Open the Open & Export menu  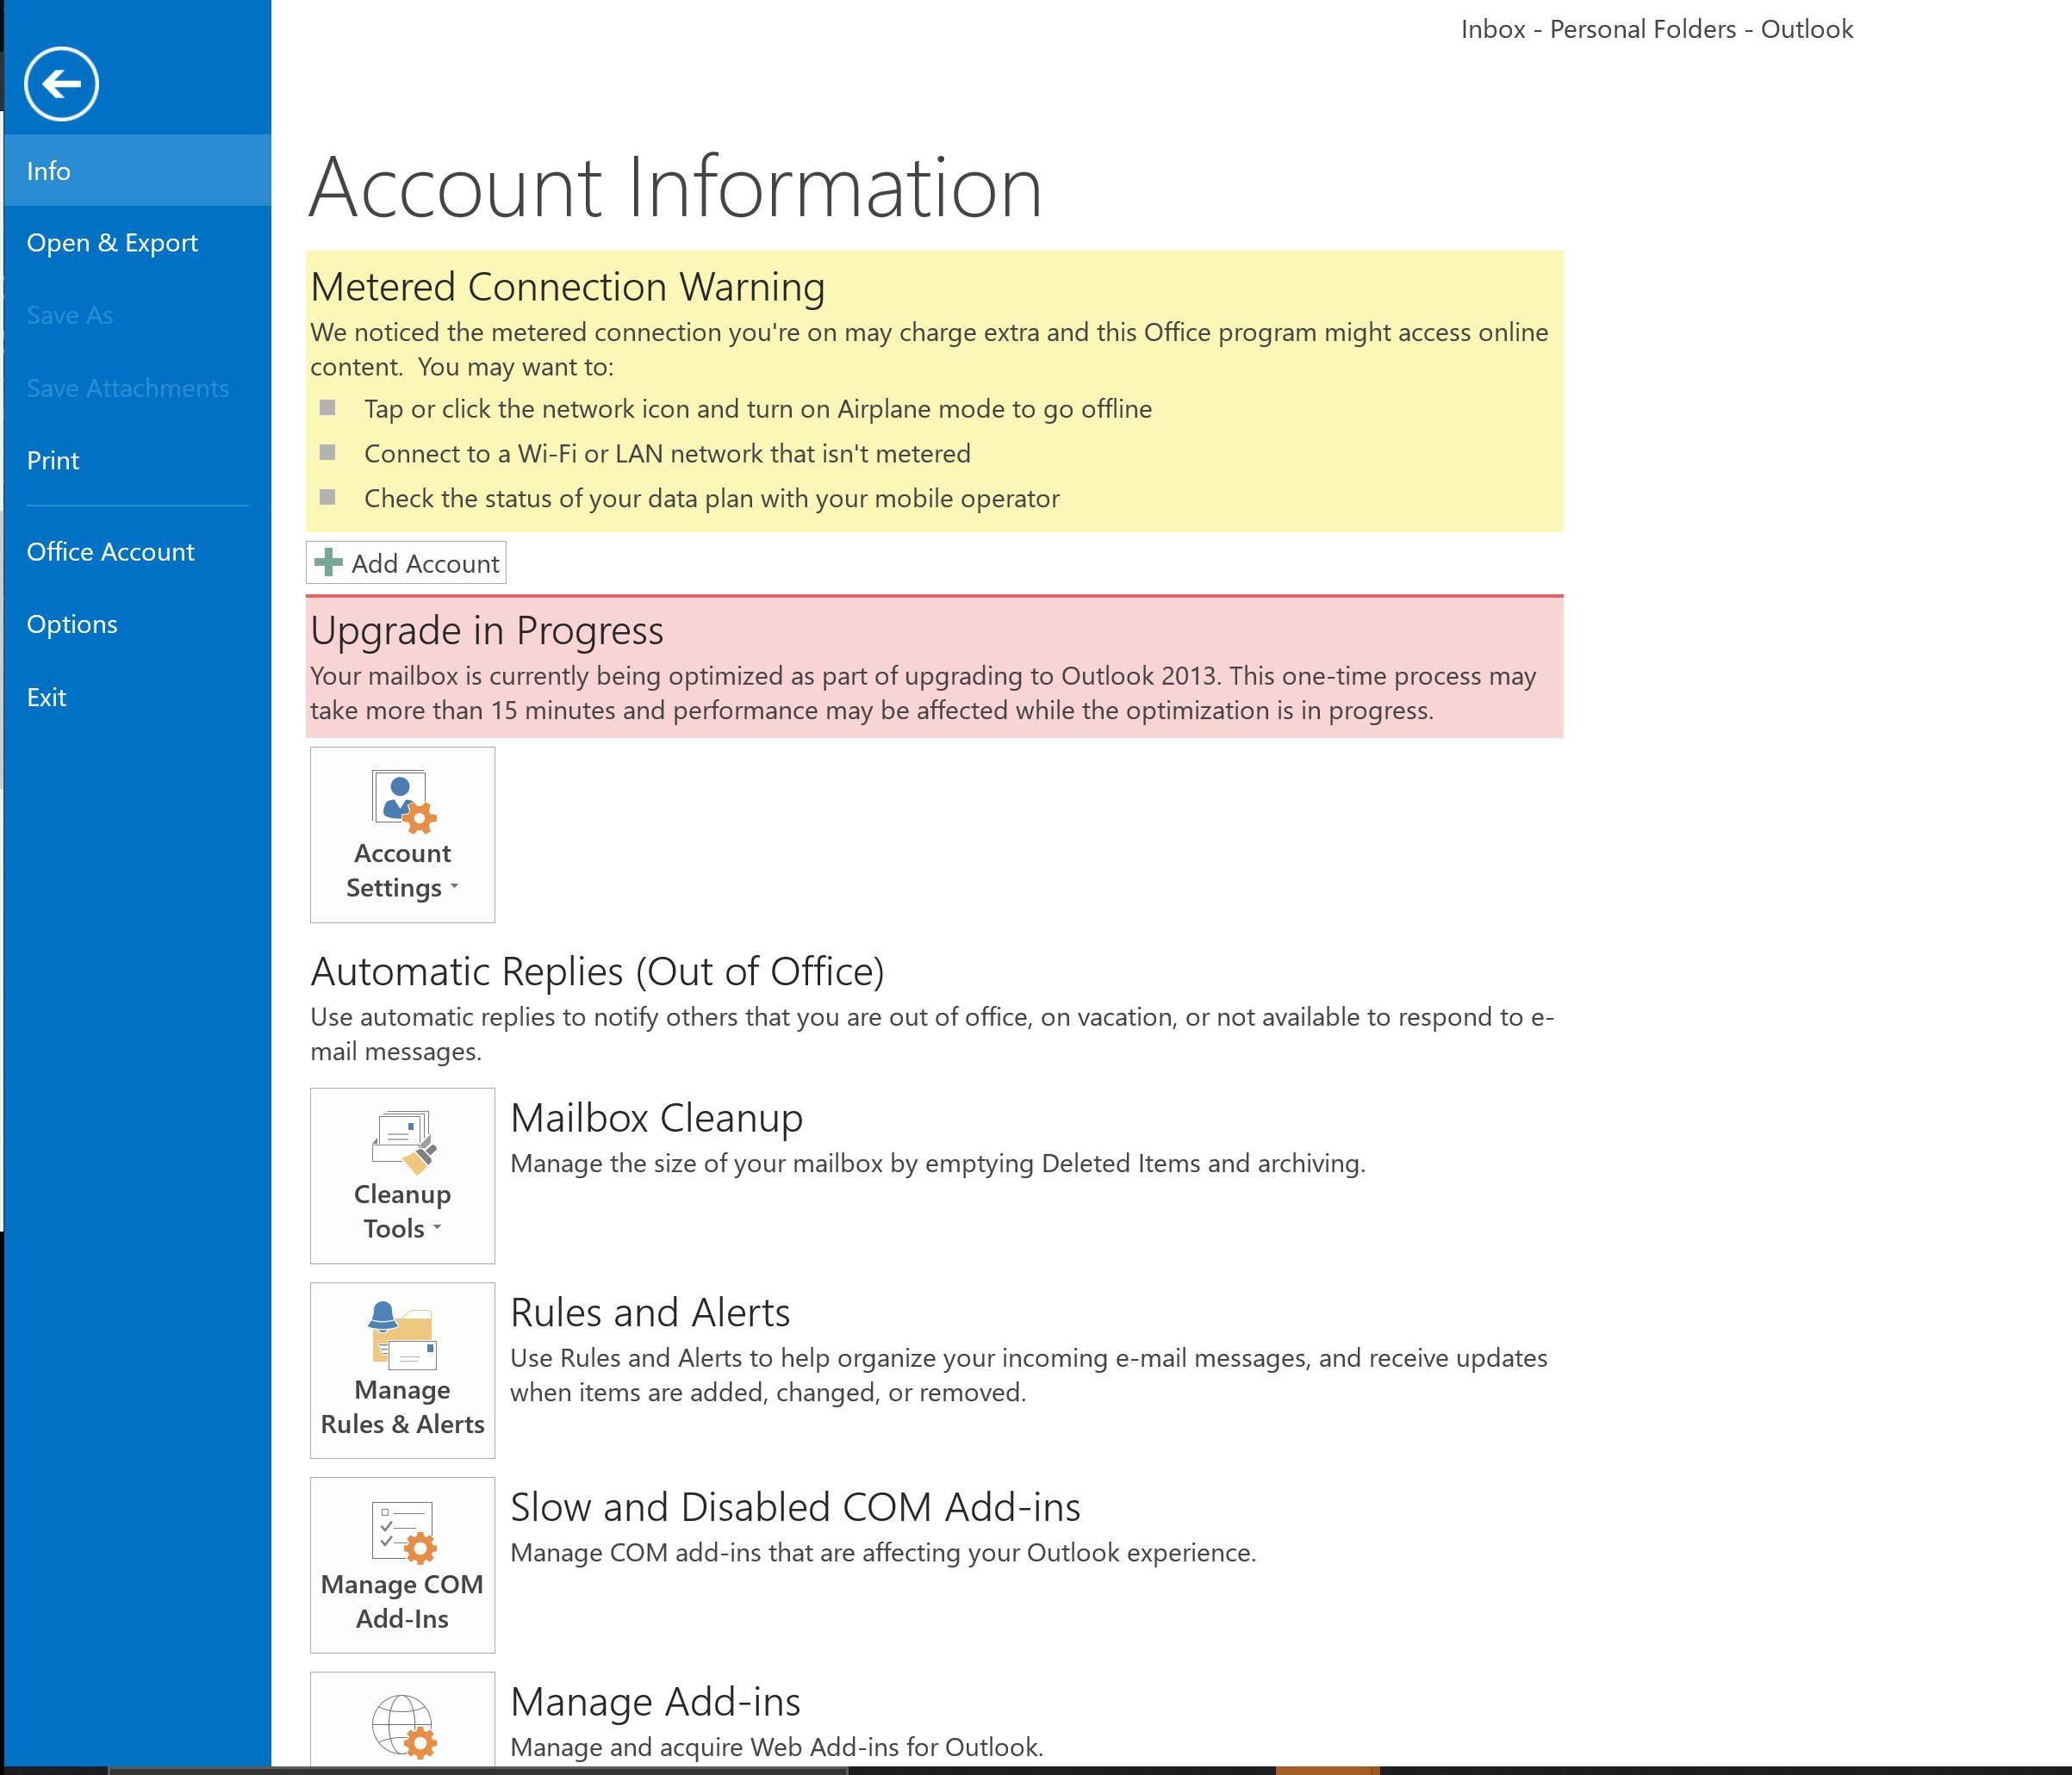(x=112, y=243)
